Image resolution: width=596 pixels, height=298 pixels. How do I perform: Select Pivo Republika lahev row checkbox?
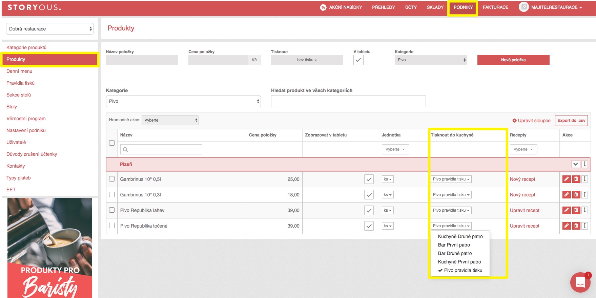click(x=112, y=210)
